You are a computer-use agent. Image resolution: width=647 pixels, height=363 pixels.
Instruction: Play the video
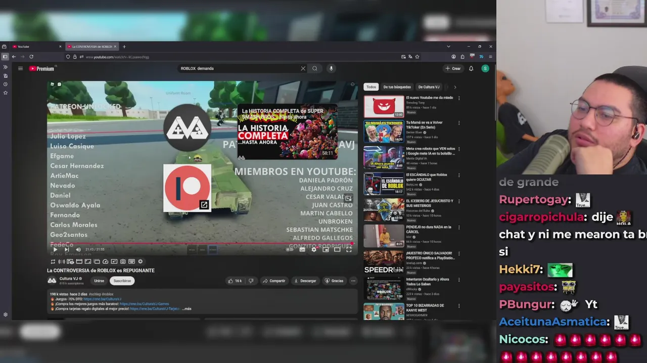point(55,250)
